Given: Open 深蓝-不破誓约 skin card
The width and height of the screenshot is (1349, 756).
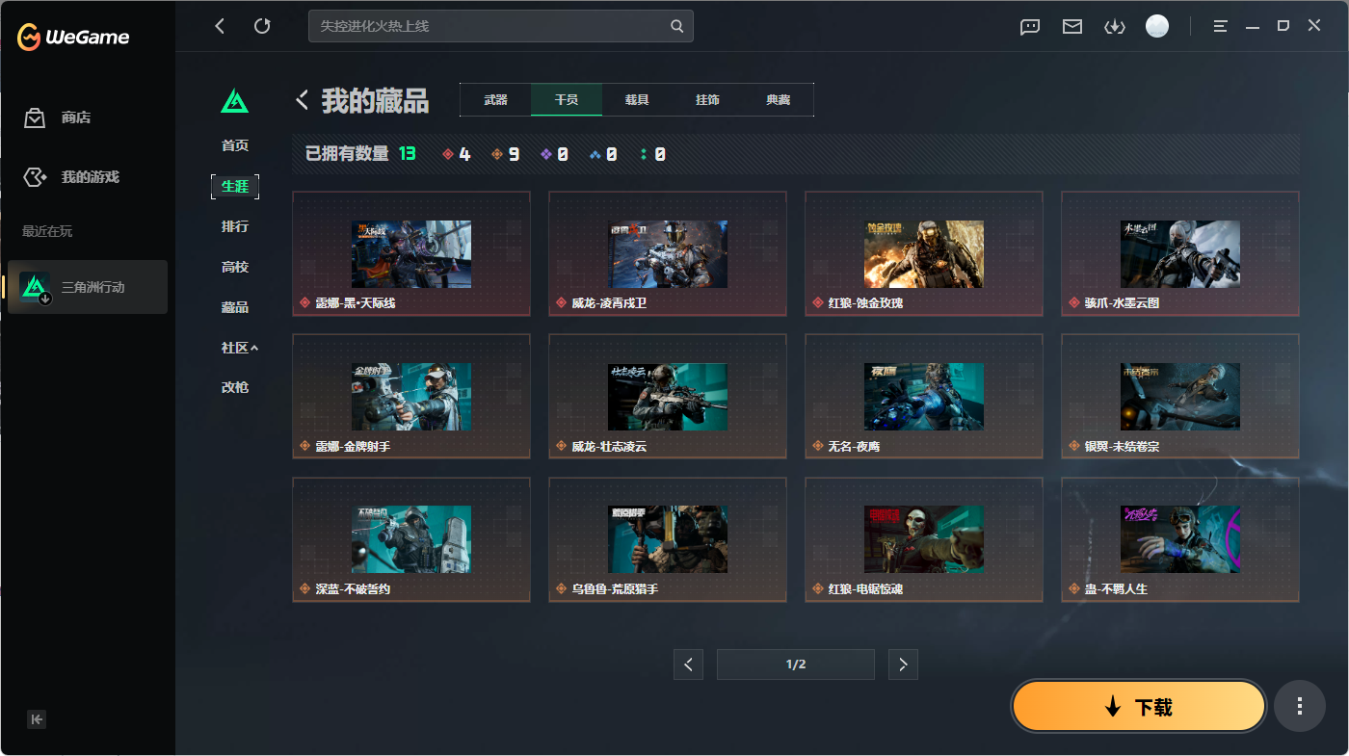Looking at the screenshot, I should 411,539.
